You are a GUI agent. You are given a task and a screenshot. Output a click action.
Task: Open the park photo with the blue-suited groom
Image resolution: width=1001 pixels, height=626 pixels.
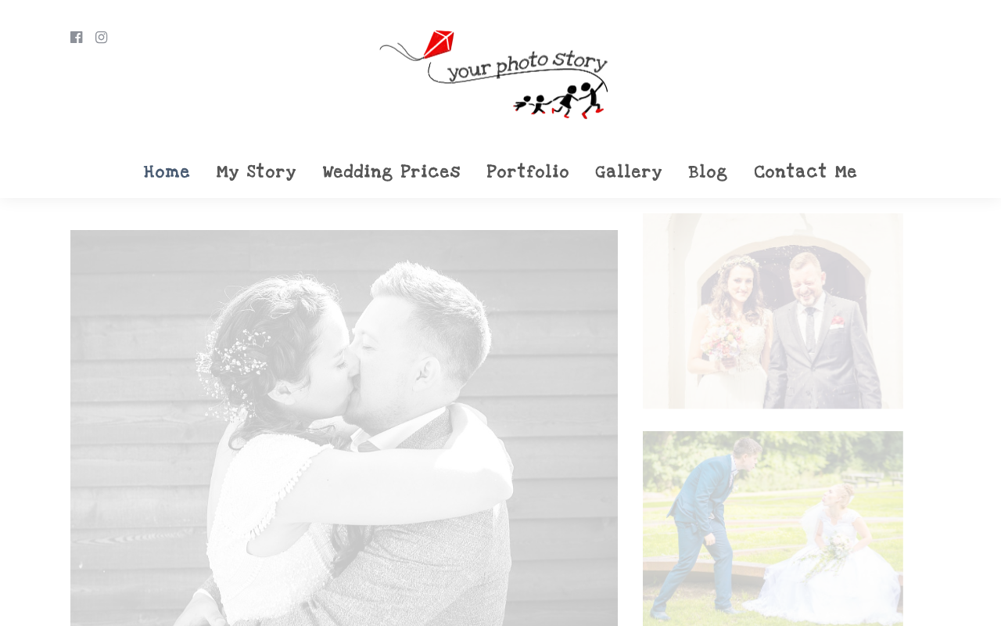tap(773, 528)
